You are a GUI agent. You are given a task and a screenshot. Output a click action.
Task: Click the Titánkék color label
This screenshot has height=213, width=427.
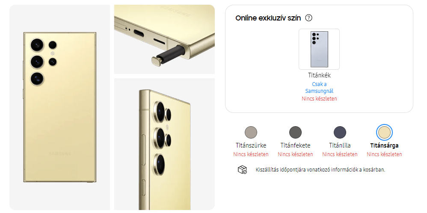point(319,75)
